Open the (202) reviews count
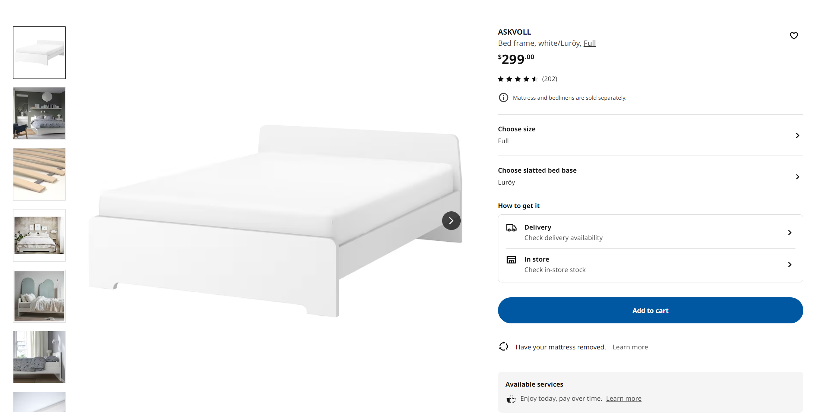 (549, 79)
